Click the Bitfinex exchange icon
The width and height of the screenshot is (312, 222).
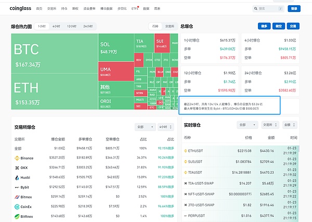click(x=17, y=216)
